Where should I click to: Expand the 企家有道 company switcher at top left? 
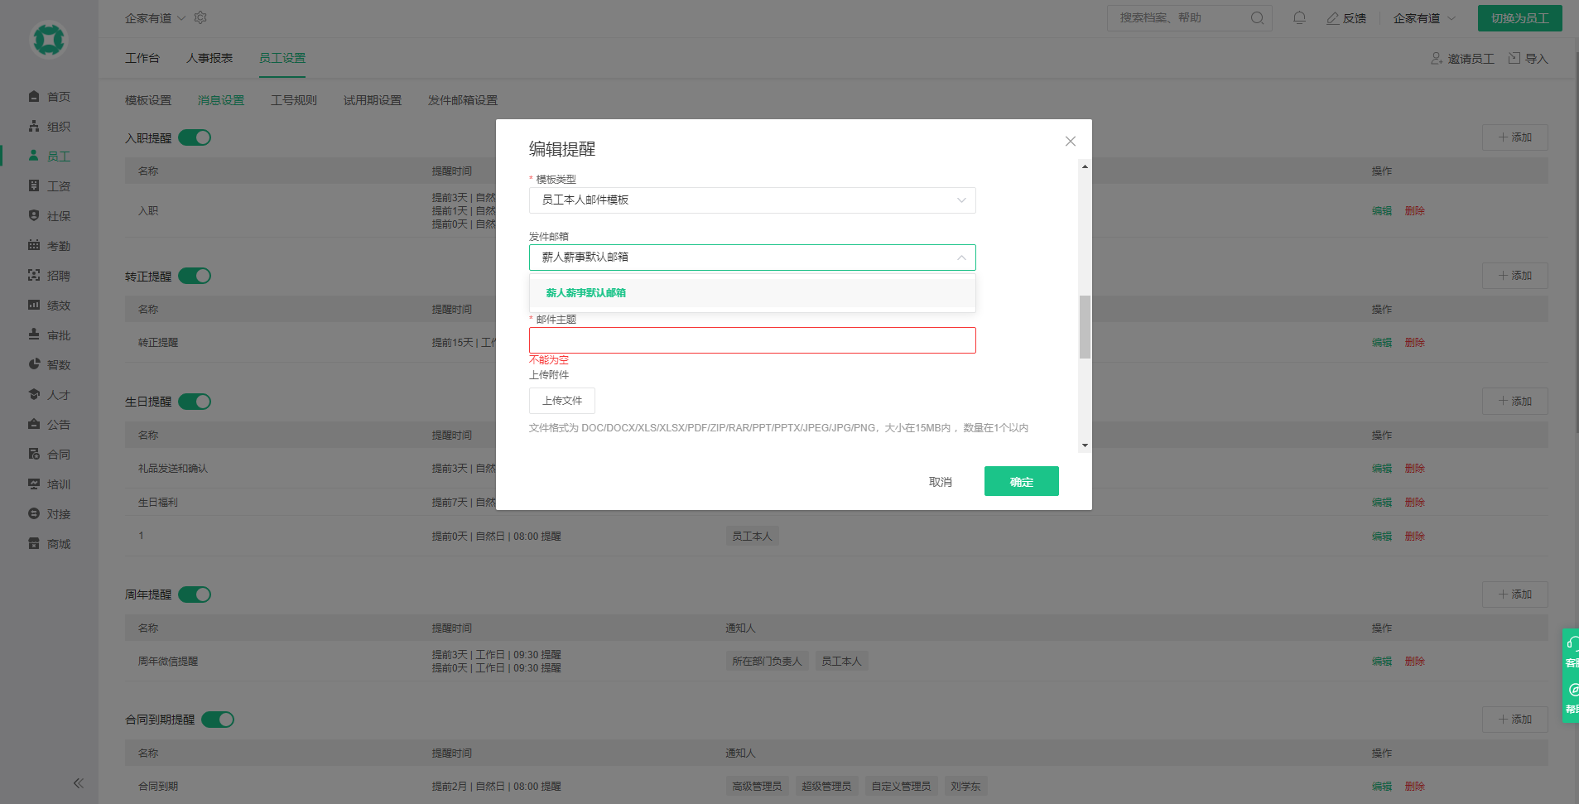pyautogui.click(x=155, y=18)
